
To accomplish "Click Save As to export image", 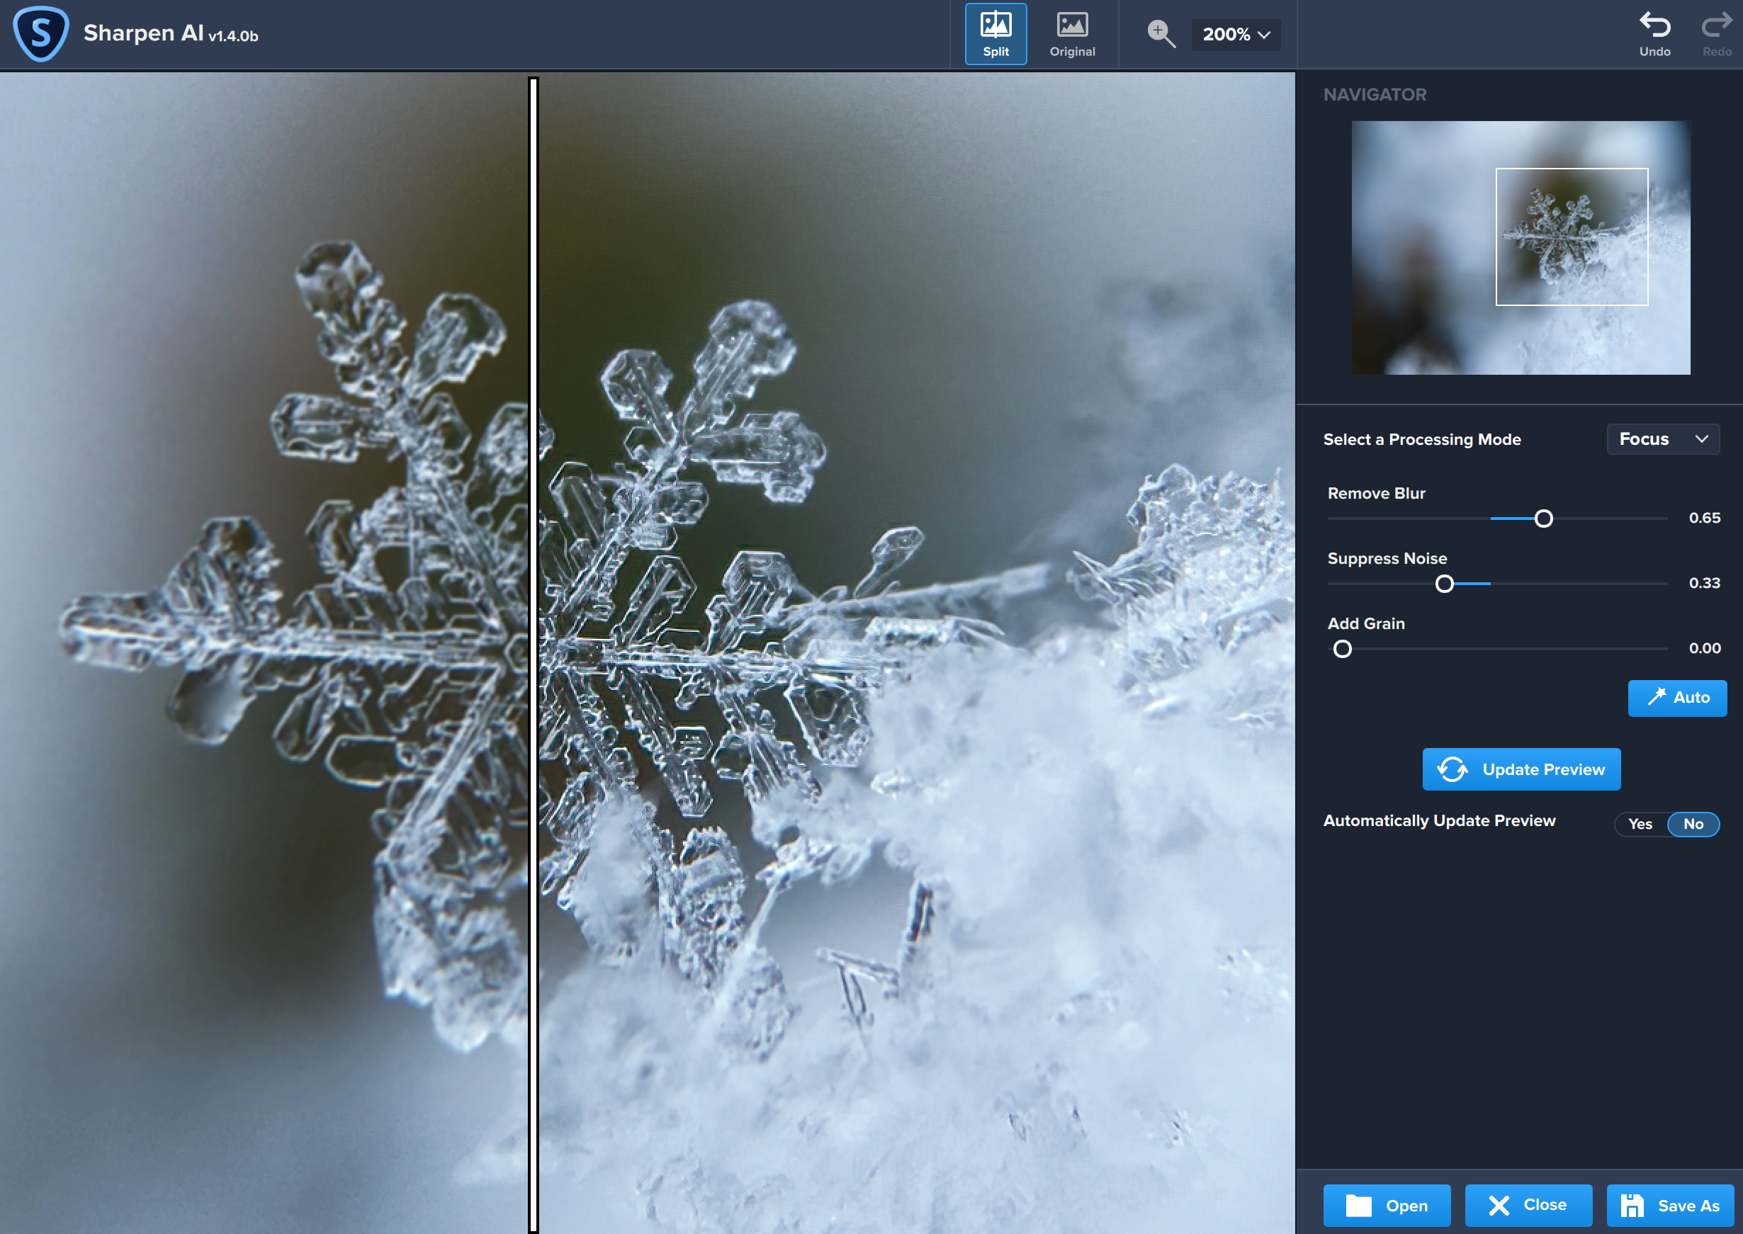I will tap(1670, 1205).
